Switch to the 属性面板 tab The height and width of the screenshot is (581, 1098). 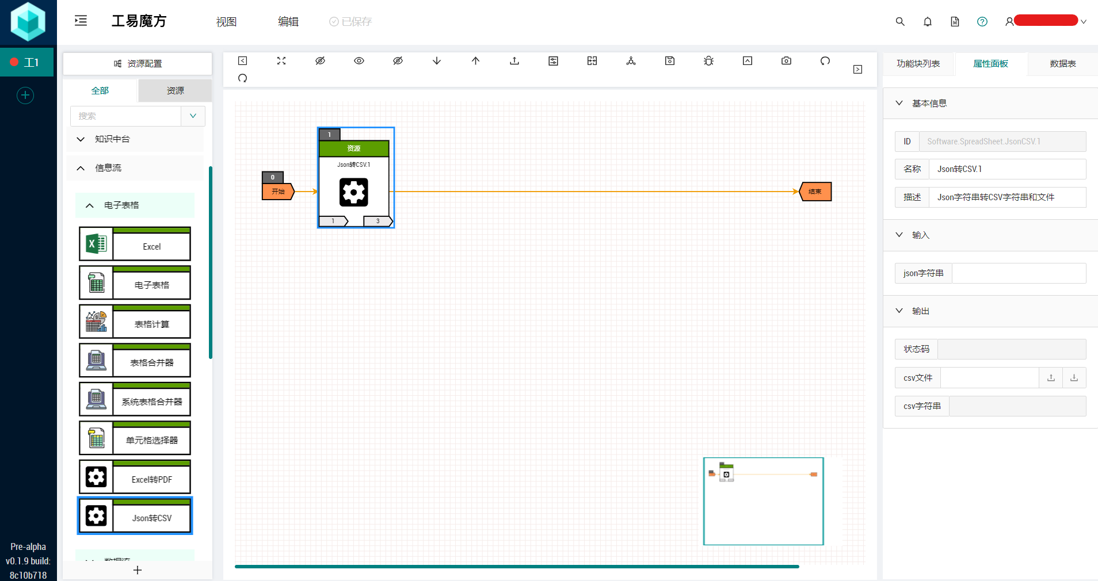click(991, 64)
